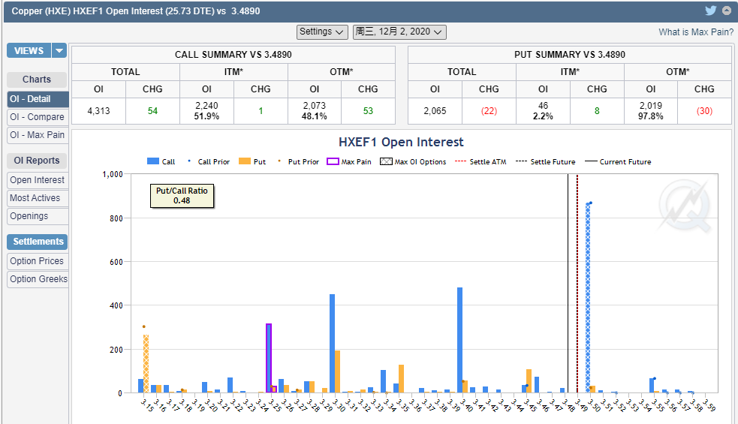Click put total OI value 2,065
The height and width of the screenshot is (424, 738).
tap(435, 111)
